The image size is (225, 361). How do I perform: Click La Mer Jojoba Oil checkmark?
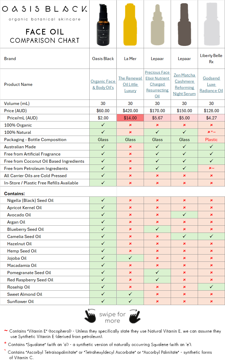pyautogui.click(x=130, y=258)
